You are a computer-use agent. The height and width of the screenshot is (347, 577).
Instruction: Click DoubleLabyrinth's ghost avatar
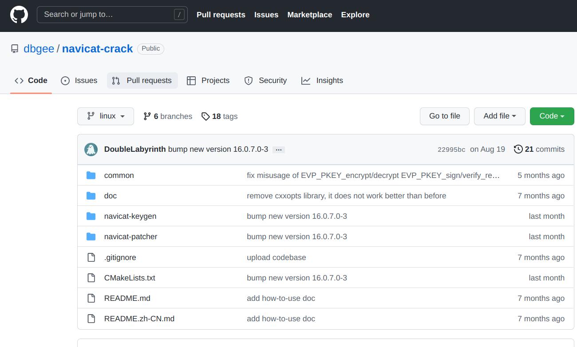click(x=91, y=150)
